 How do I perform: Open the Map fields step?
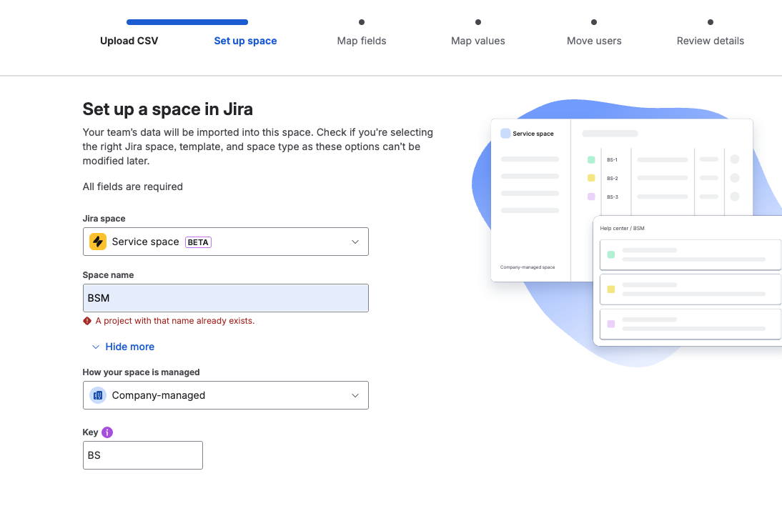click(x=362, y=41)
